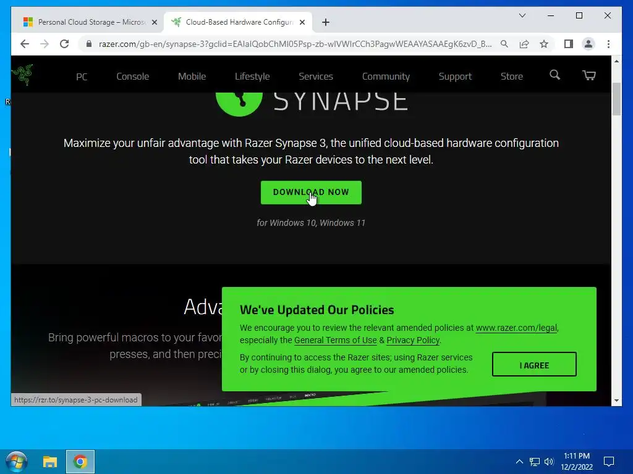Open the PC menu in Razer navigation

point(82,77)
